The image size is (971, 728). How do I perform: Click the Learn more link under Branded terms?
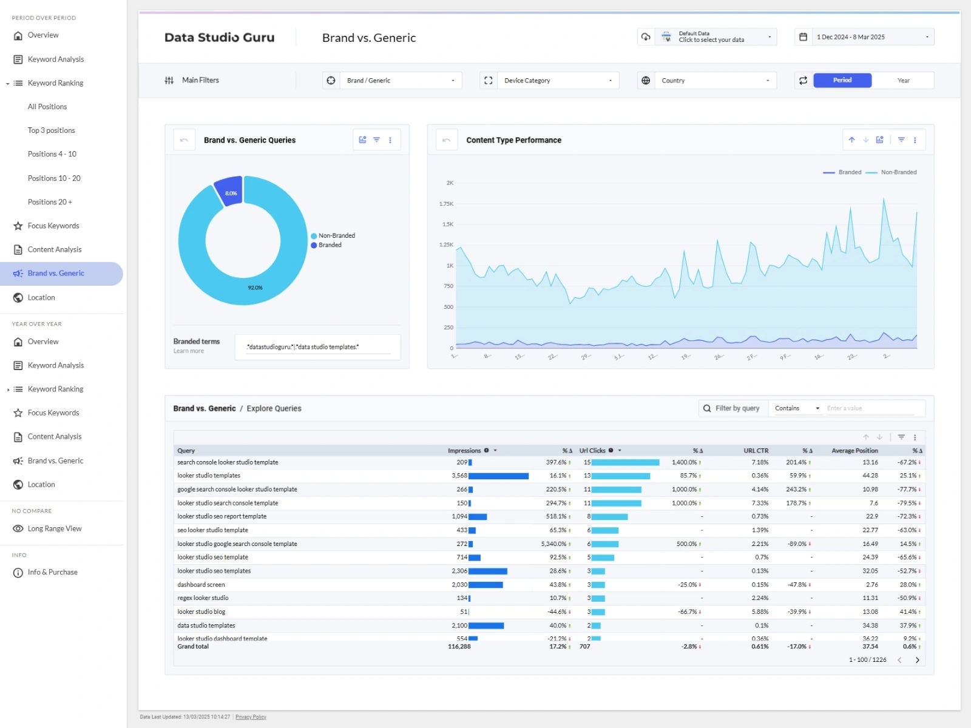(x=189, y=351)
